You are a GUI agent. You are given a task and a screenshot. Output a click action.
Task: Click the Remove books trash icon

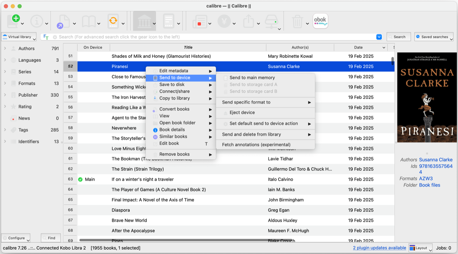pos(297,21)
